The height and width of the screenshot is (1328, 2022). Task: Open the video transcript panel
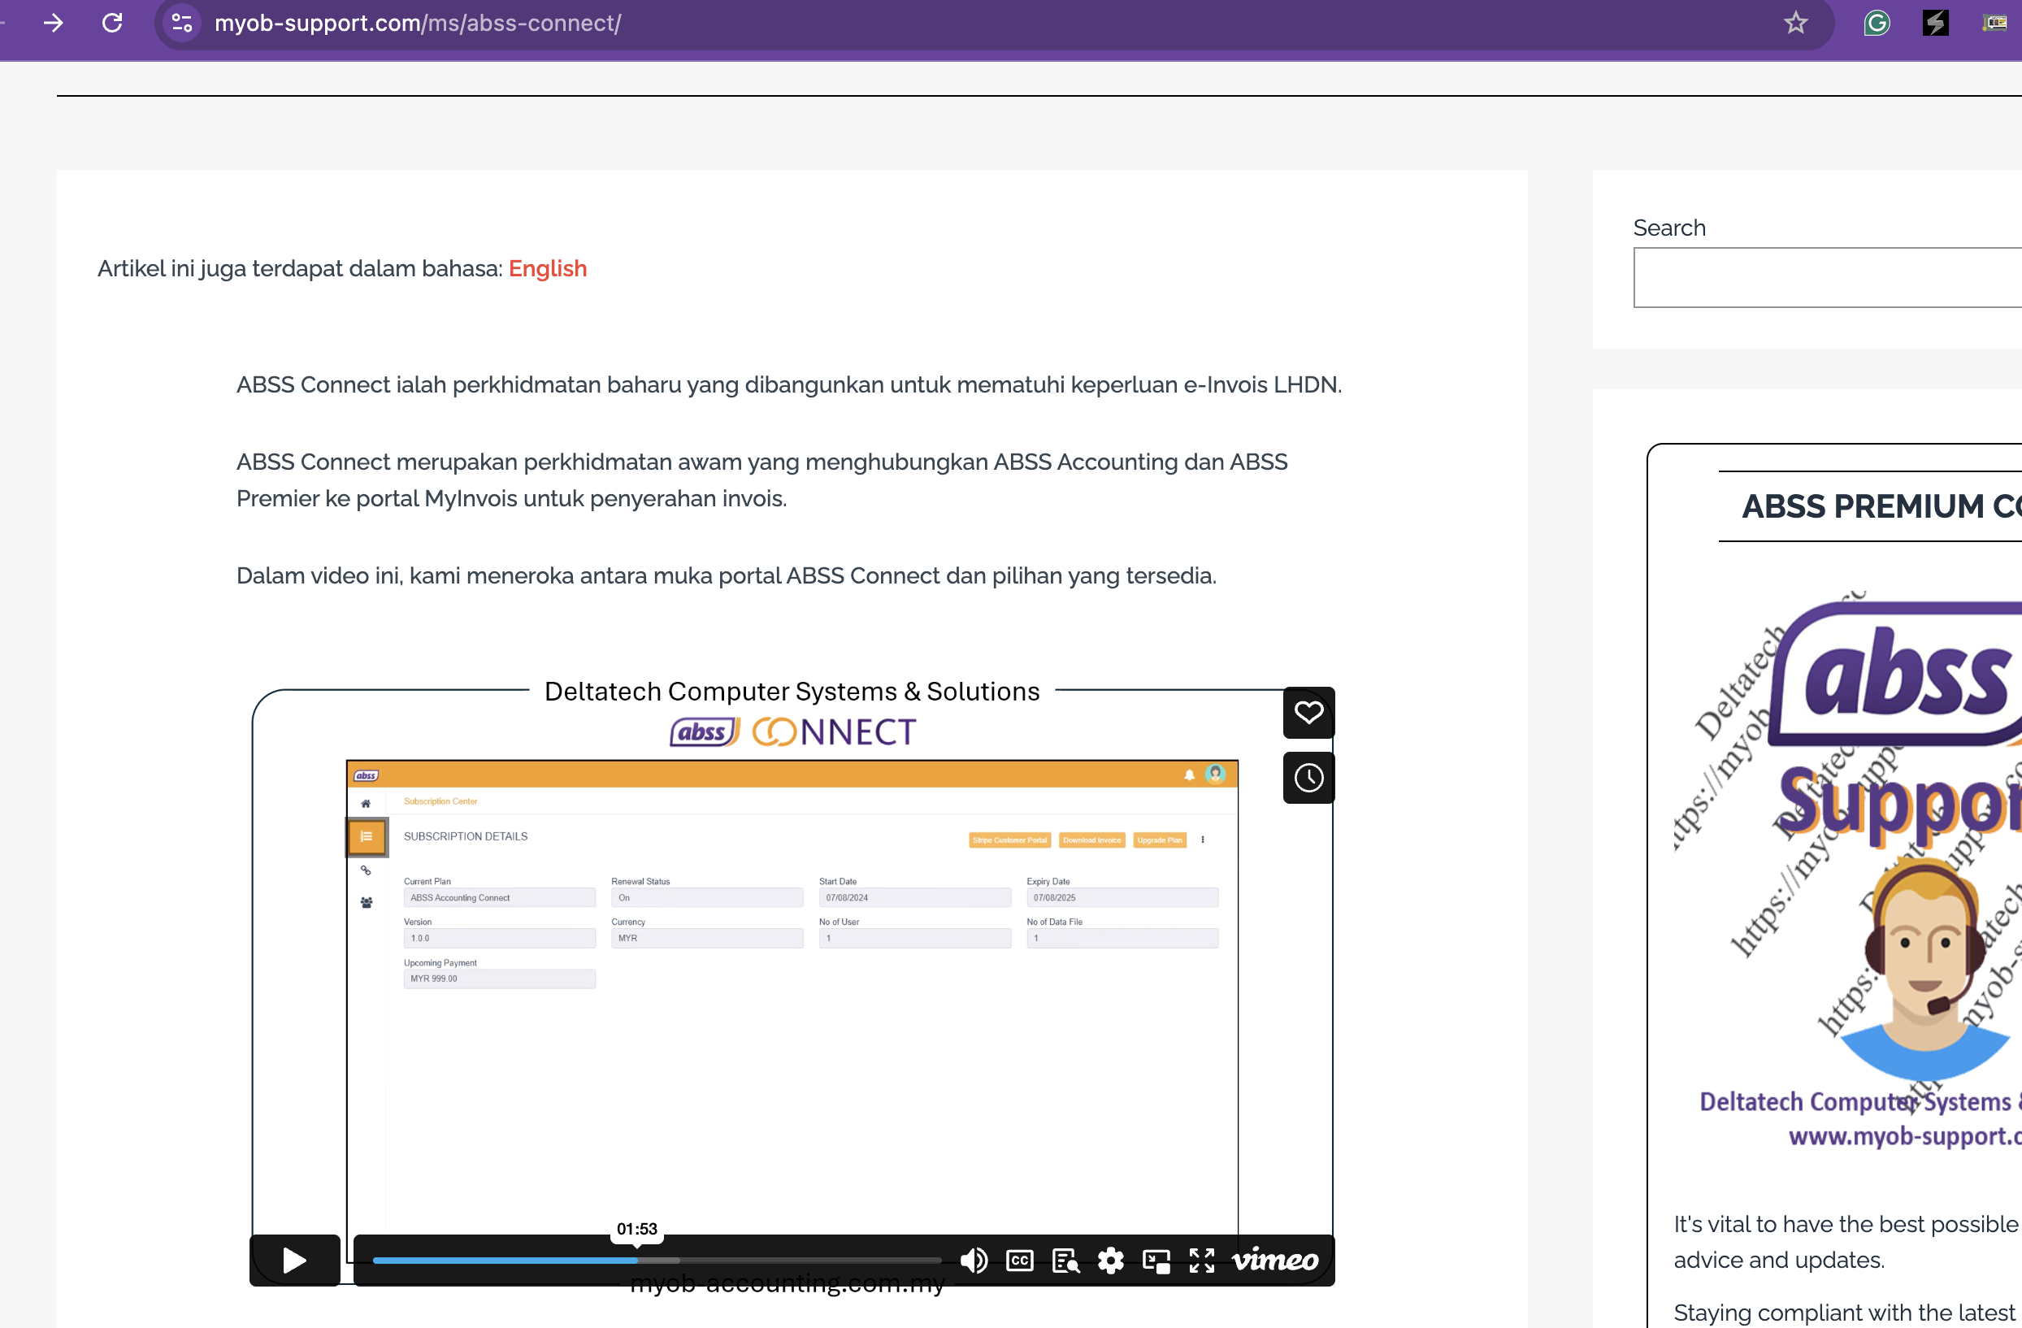(1065, 1260)
